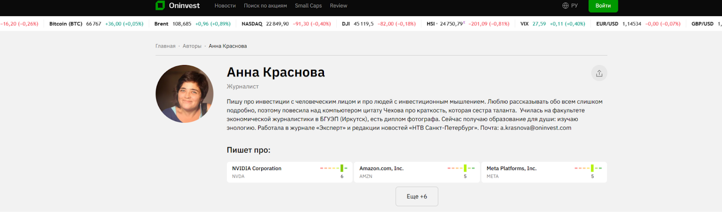This screenshot has width=722, height=212.
Task: Go to Главная breadcrumb link
Action: pos(165,46)
